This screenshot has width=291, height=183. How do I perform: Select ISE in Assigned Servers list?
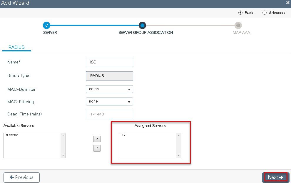click(x=124, y=135)
